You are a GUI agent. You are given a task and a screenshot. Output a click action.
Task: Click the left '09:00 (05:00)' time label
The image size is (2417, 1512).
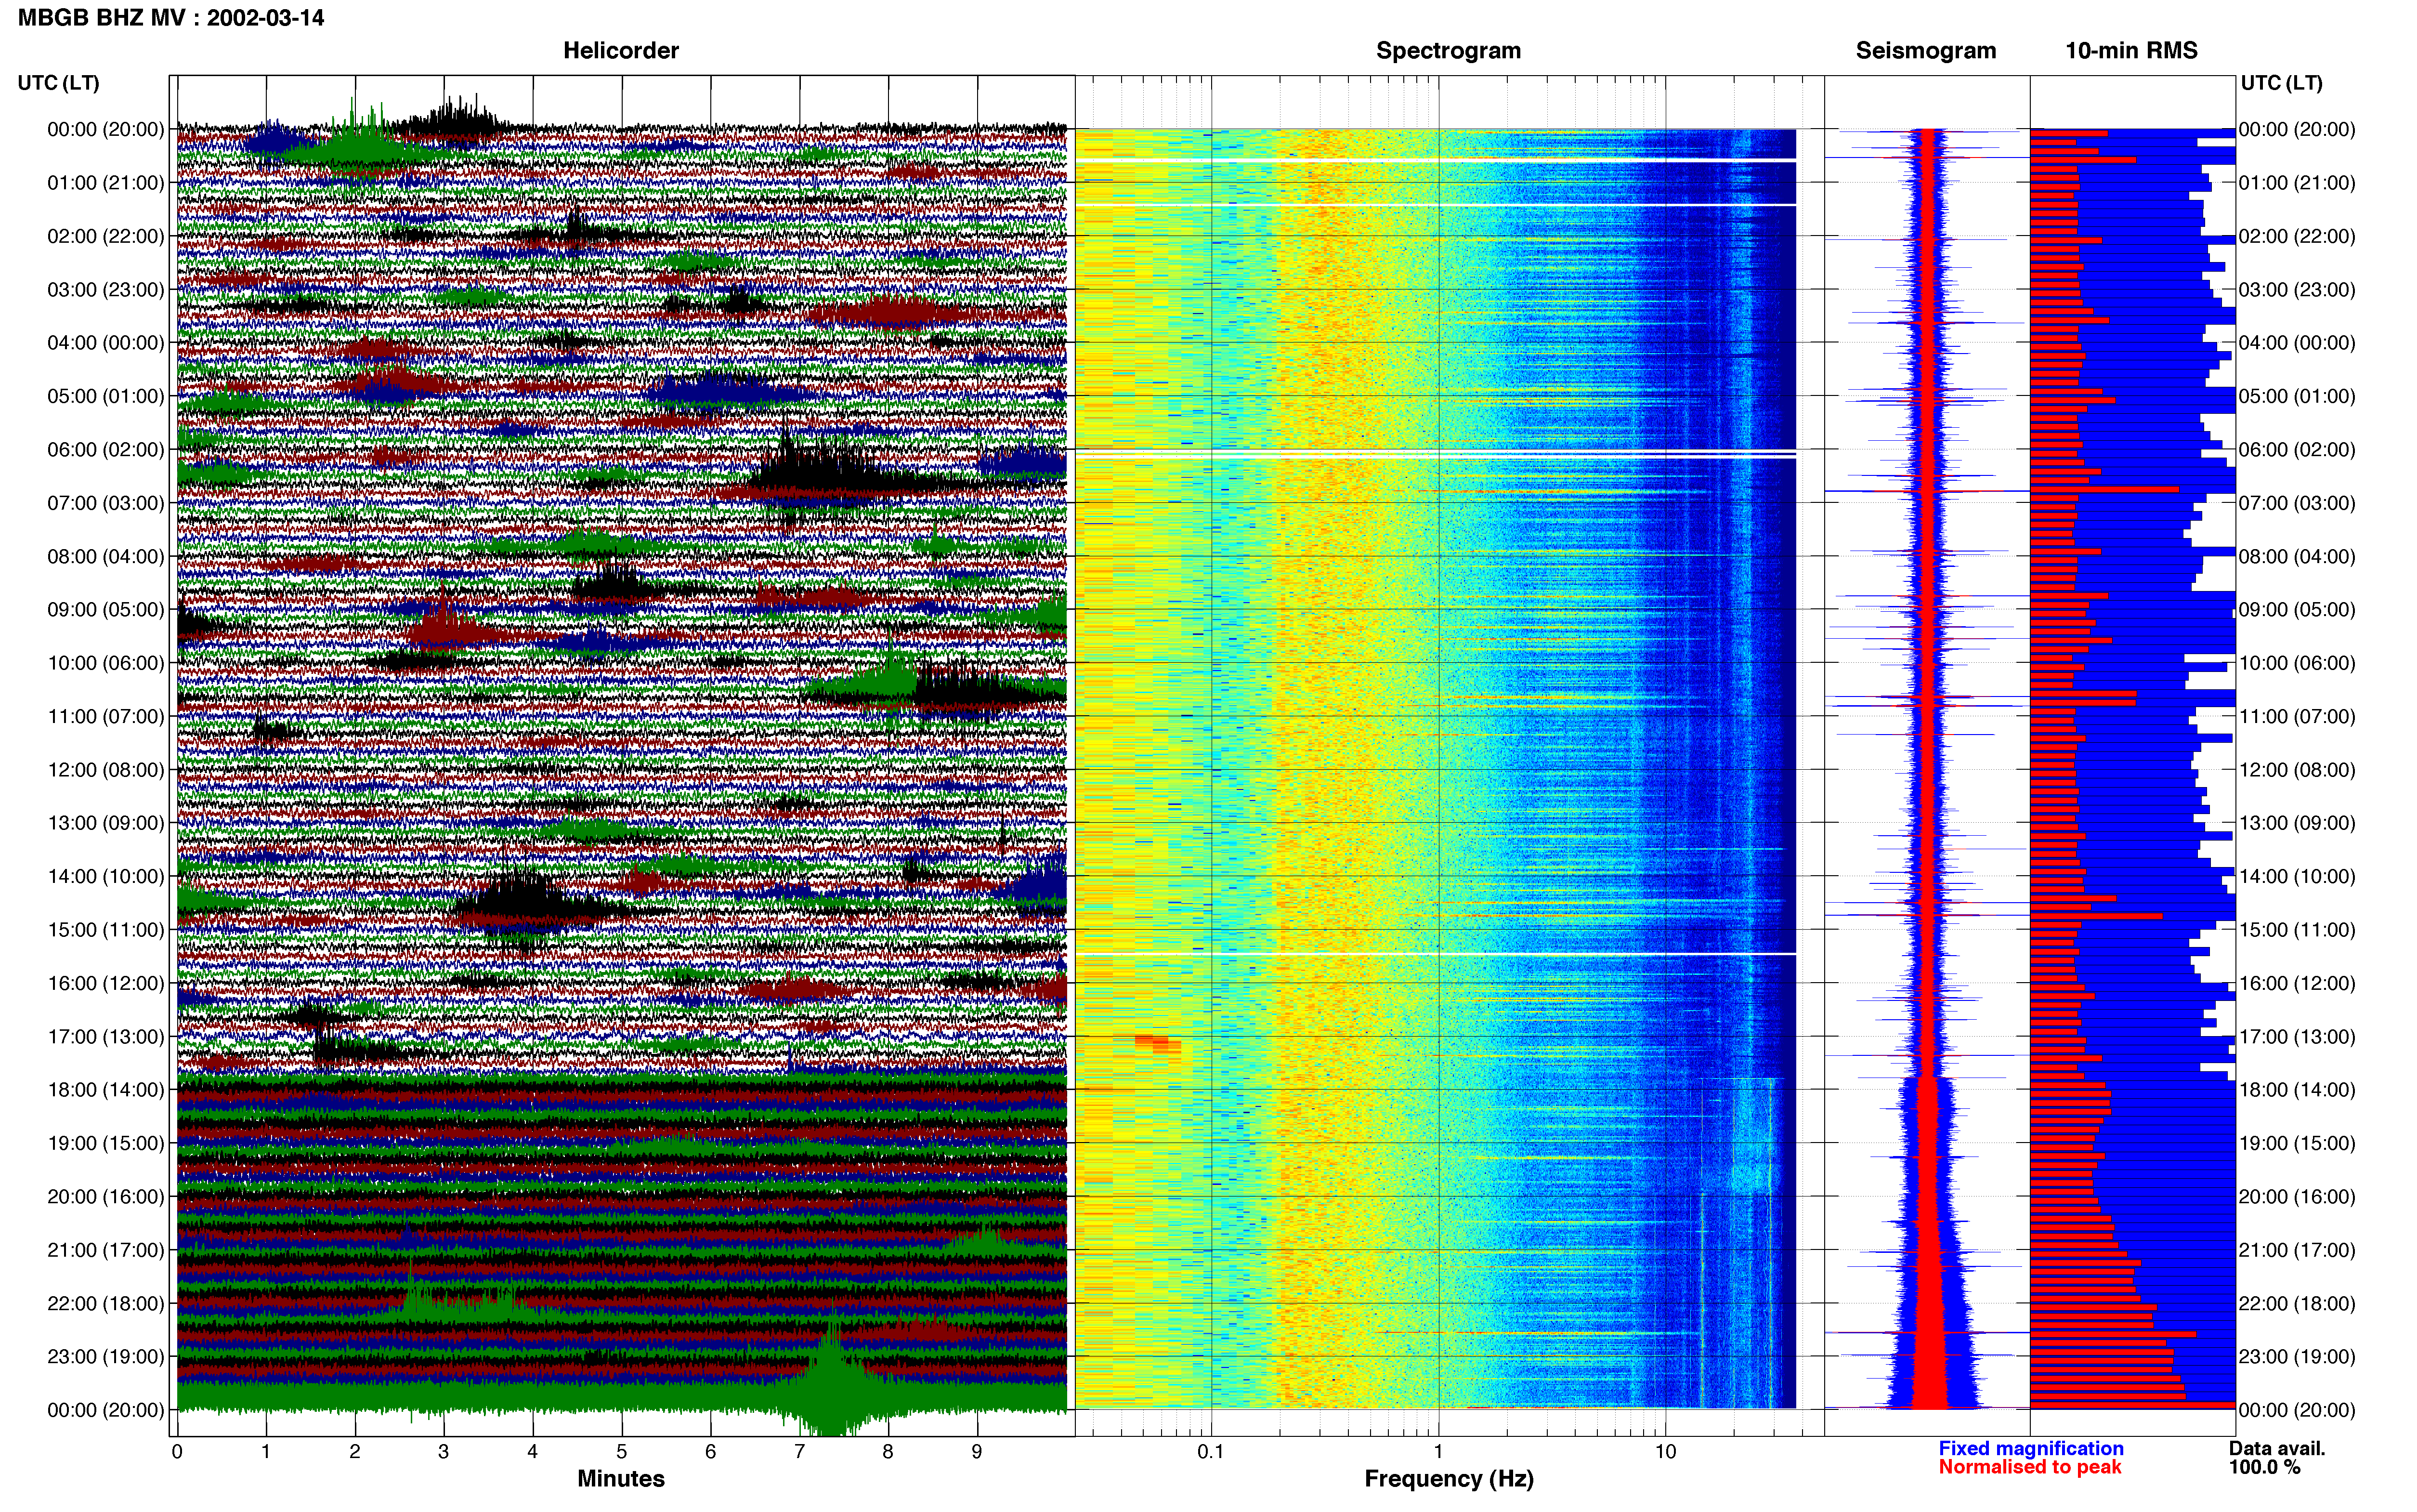pos(106,610)
